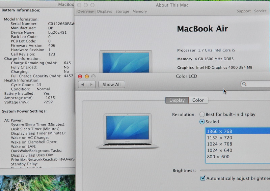The image size is (270, 191).
Task: Click the Memory '4 GB 1600 MHz DDR3' value
Action: (x=214, y=59)
